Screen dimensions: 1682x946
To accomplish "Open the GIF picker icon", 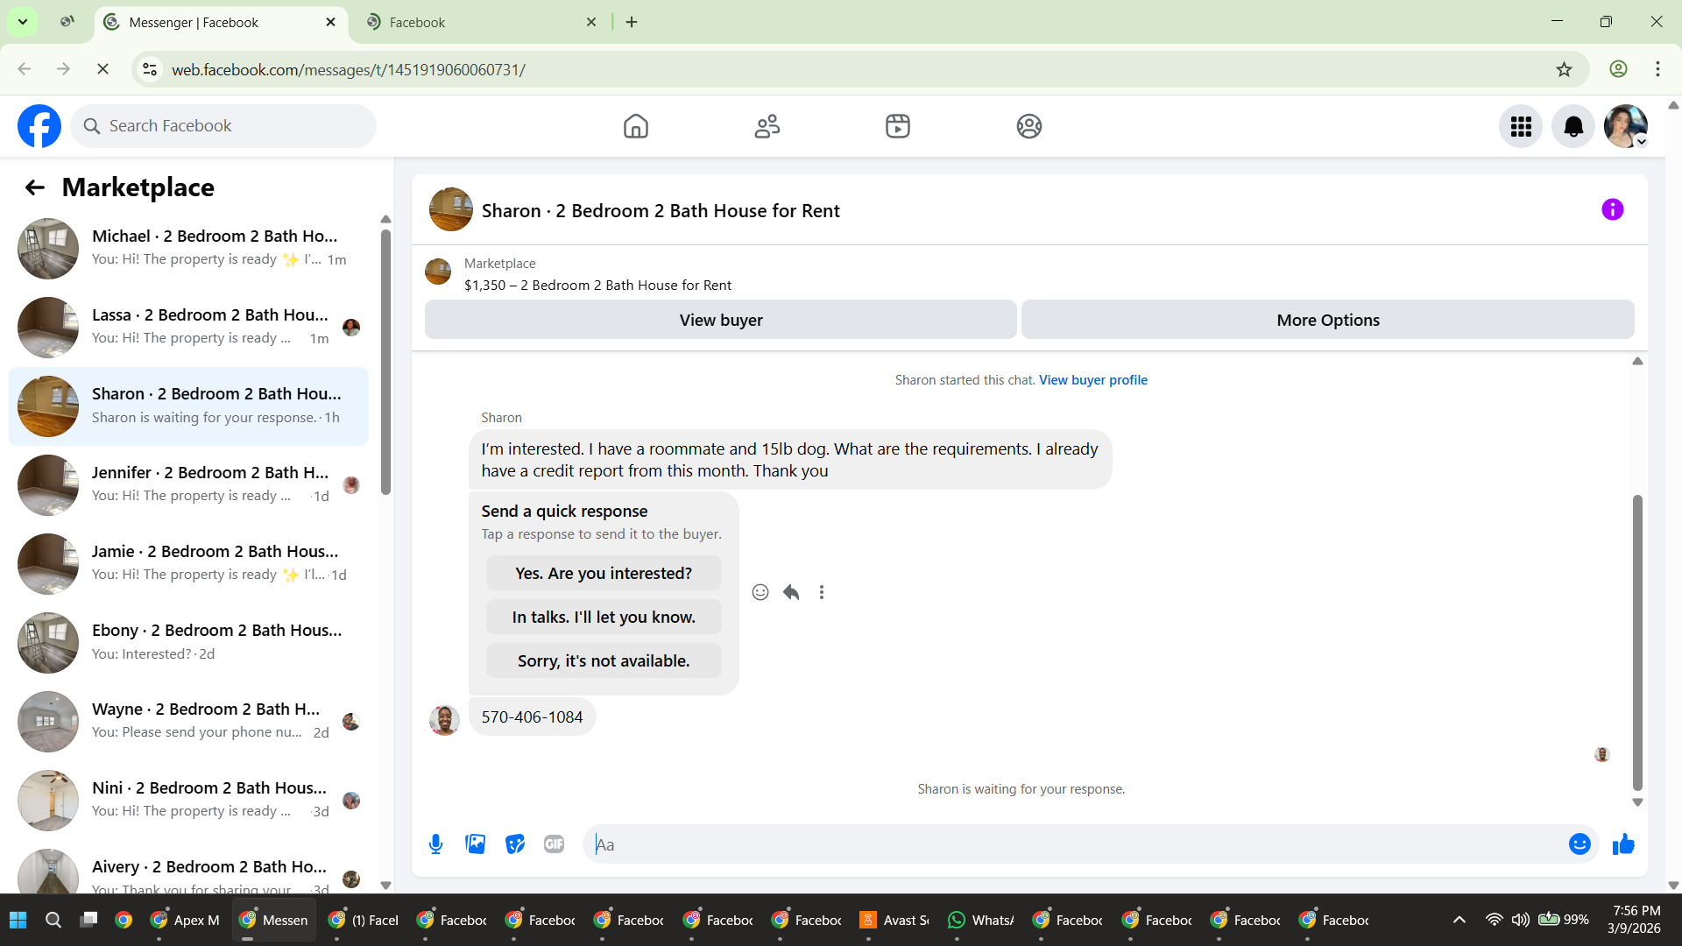I will click(554, 844).
